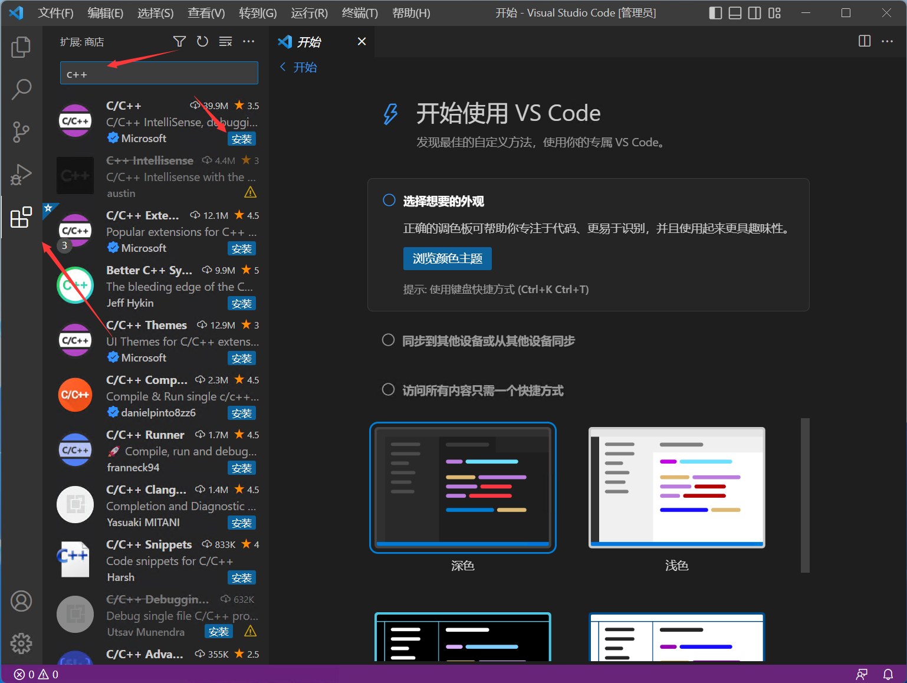Install the C/C++ Microsoft extension
Viewport: 907px width, 683px height.
tap(242, 139)
